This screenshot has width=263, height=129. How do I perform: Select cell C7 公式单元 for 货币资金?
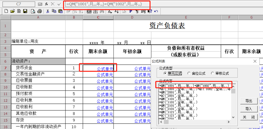pos(98,68)
